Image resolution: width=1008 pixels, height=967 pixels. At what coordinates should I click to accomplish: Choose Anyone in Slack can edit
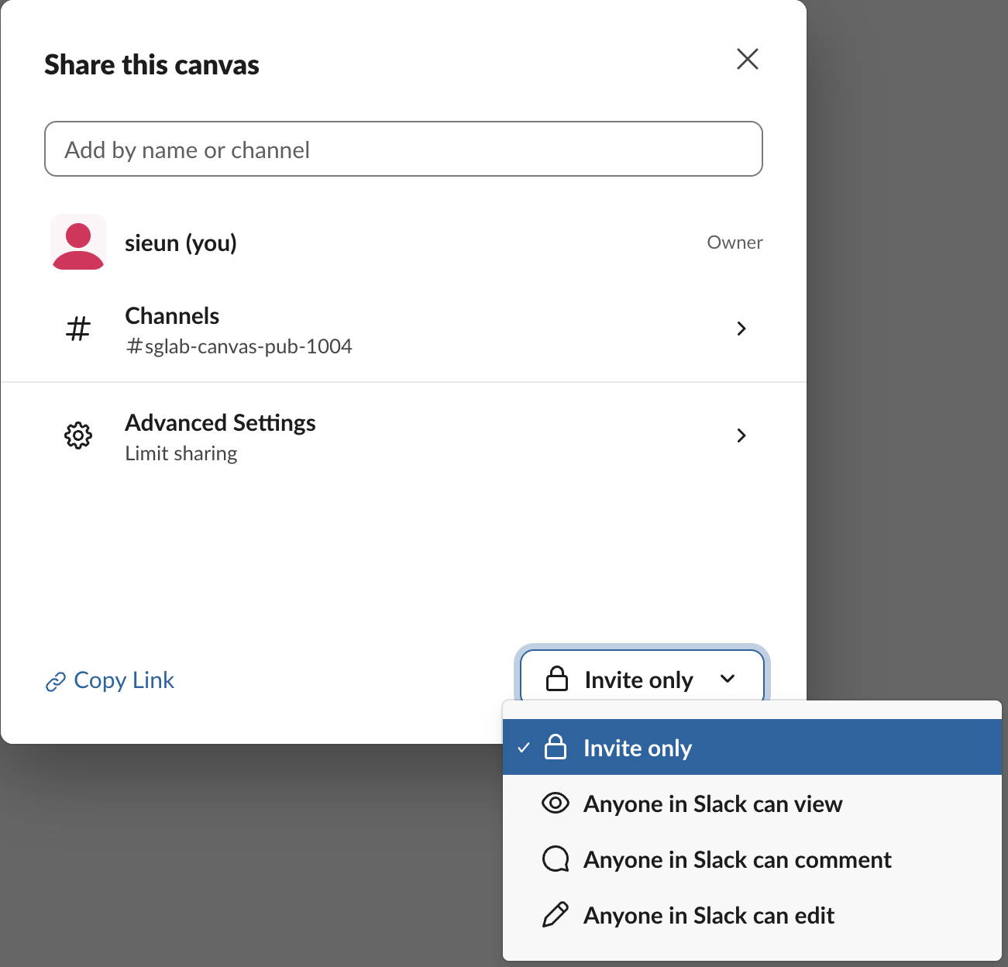point(752,915)
